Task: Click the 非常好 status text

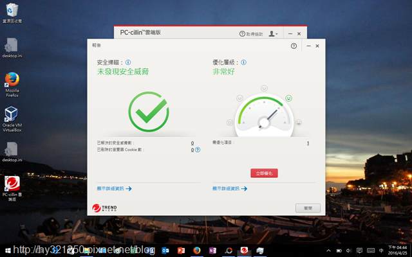Action: click(223, 71)
